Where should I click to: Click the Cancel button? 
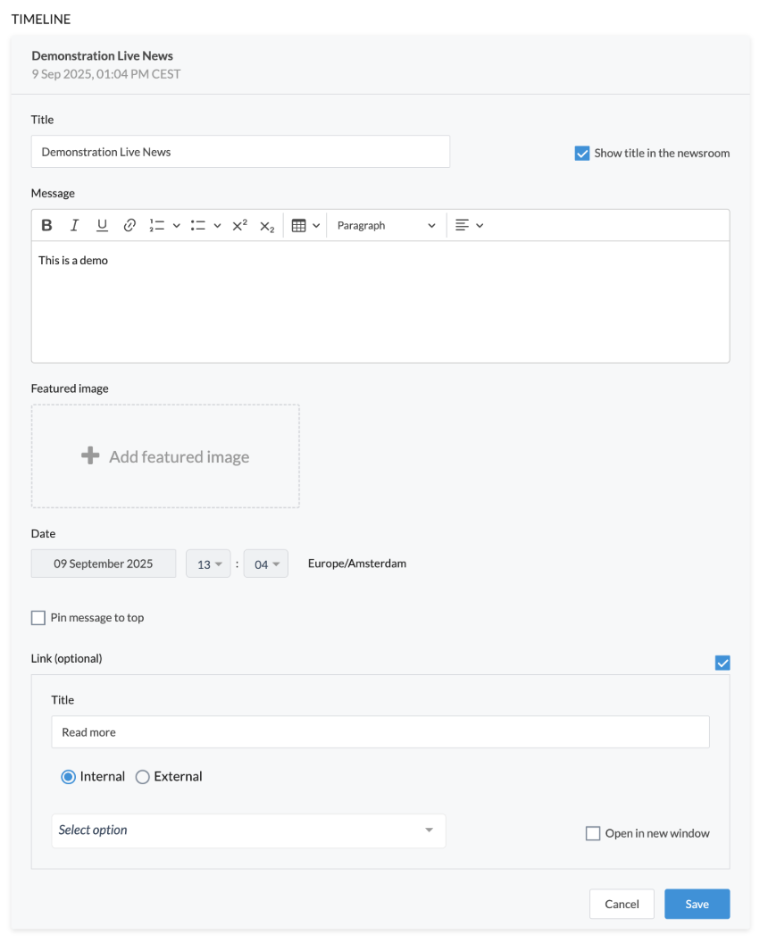[622, 904]
